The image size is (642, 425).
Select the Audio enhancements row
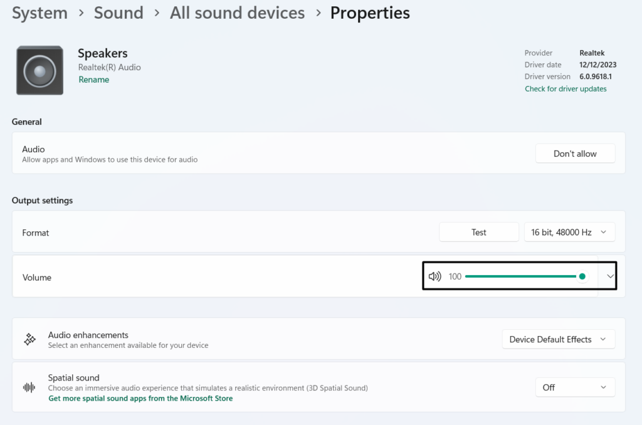pos(251,339)
